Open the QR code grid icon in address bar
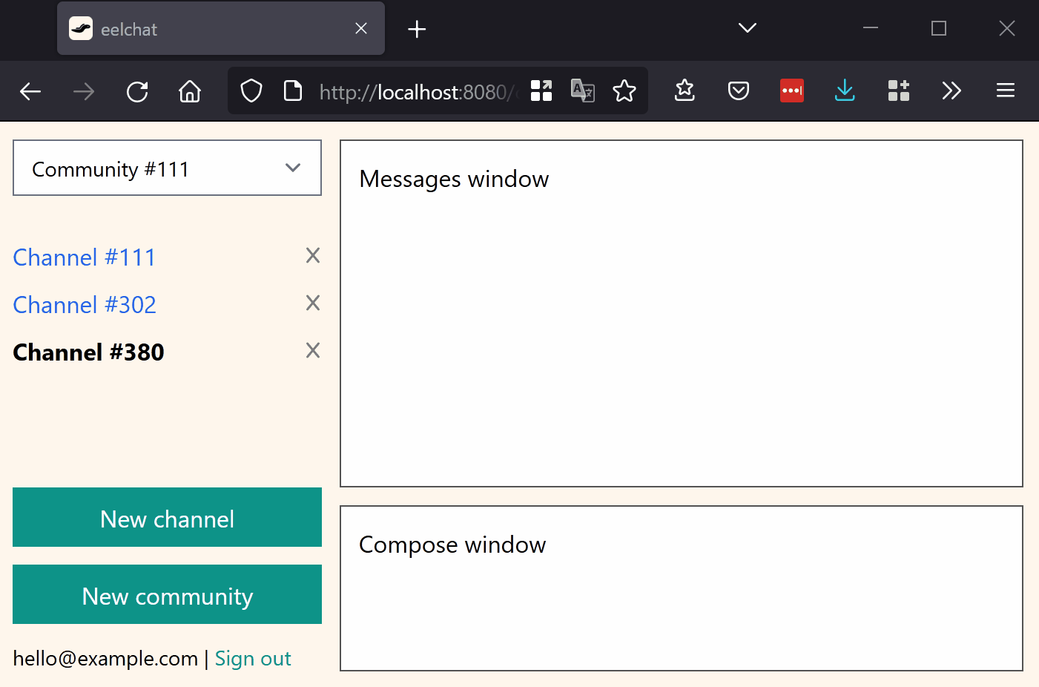This screenshot has width=1039, height=687. tap(541, 91)
